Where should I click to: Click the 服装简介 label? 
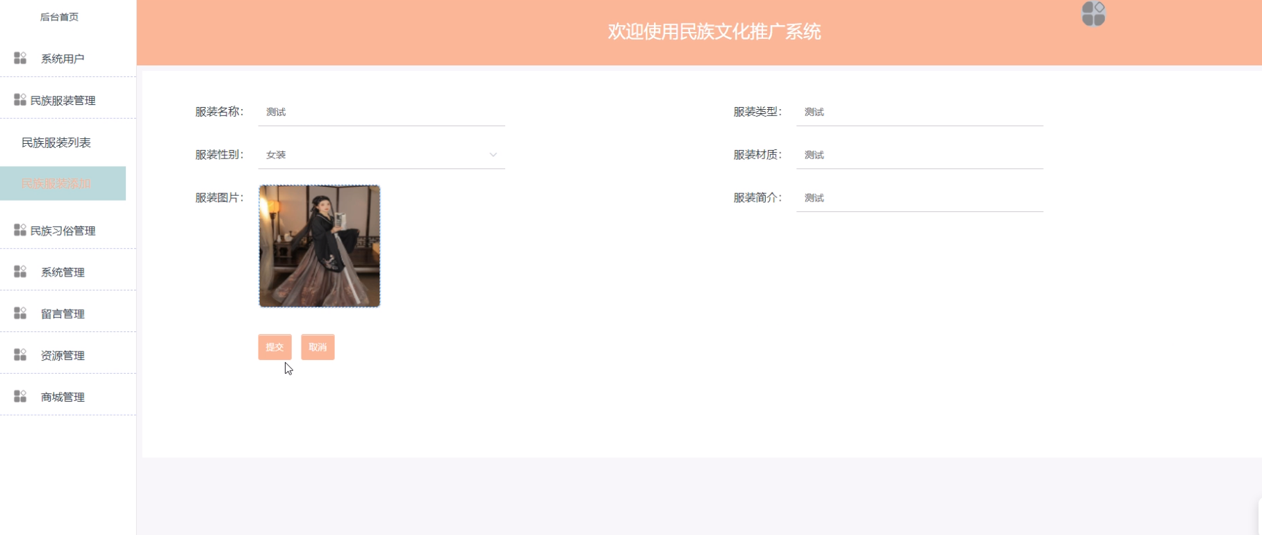pyautogui.click(x=757, y=198)
